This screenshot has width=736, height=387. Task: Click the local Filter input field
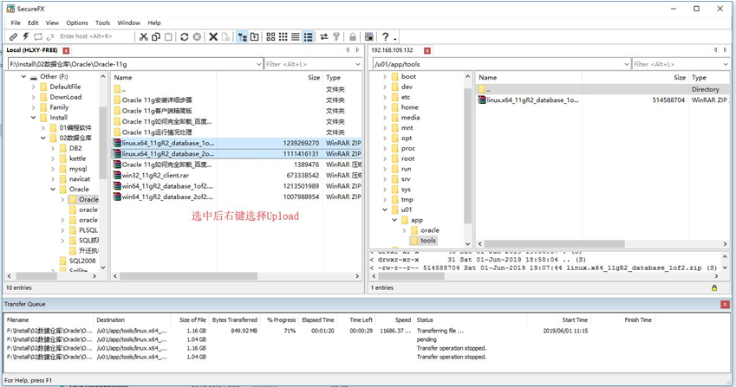click(x=309, y=64)
